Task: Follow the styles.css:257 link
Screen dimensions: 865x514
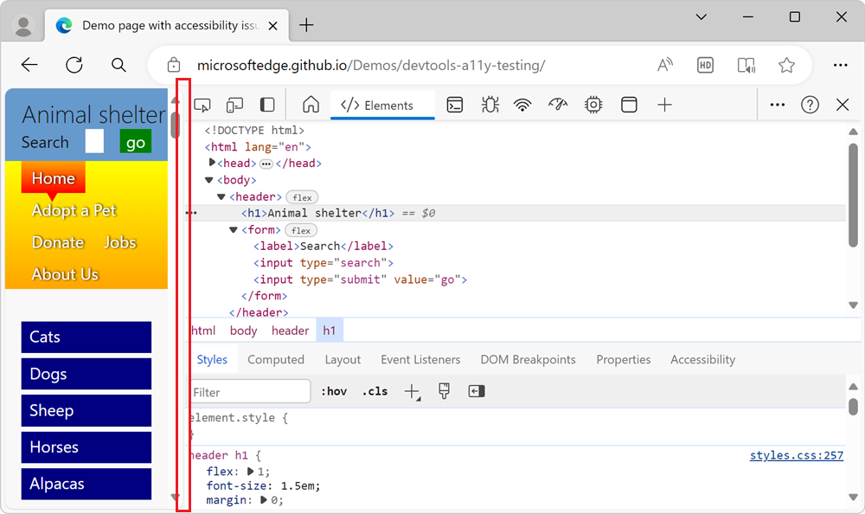Action: pos(796,454)
